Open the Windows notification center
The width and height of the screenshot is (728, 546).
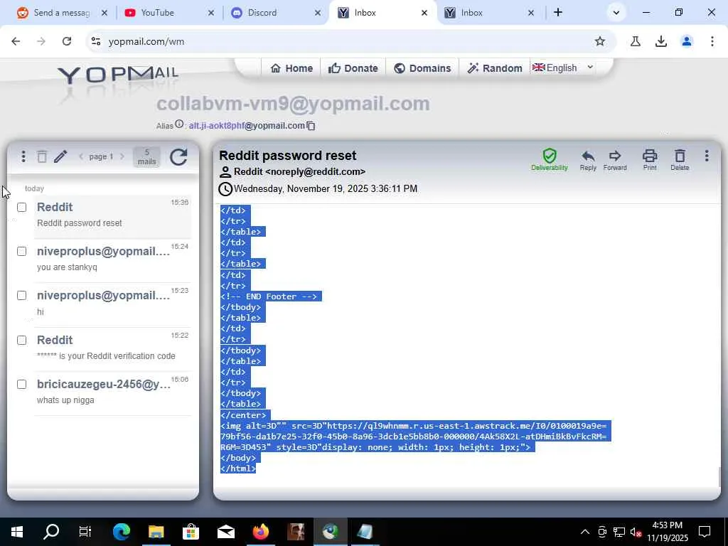(705, 532)
